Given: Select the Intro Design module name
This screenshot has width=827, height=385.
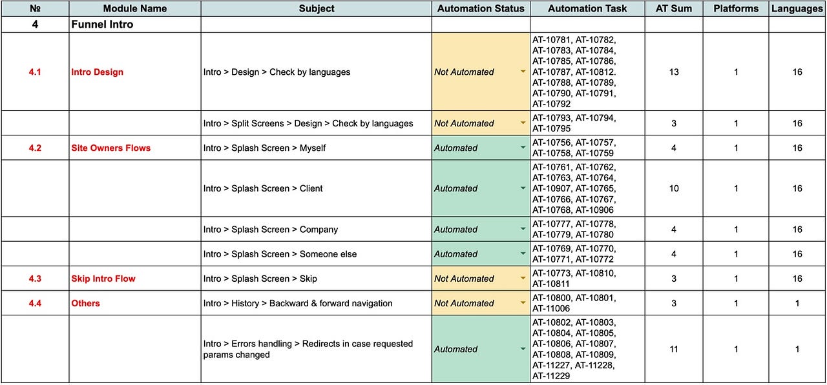Looking at the screenshot, I should pyautogui.click(x=97, y=72).
